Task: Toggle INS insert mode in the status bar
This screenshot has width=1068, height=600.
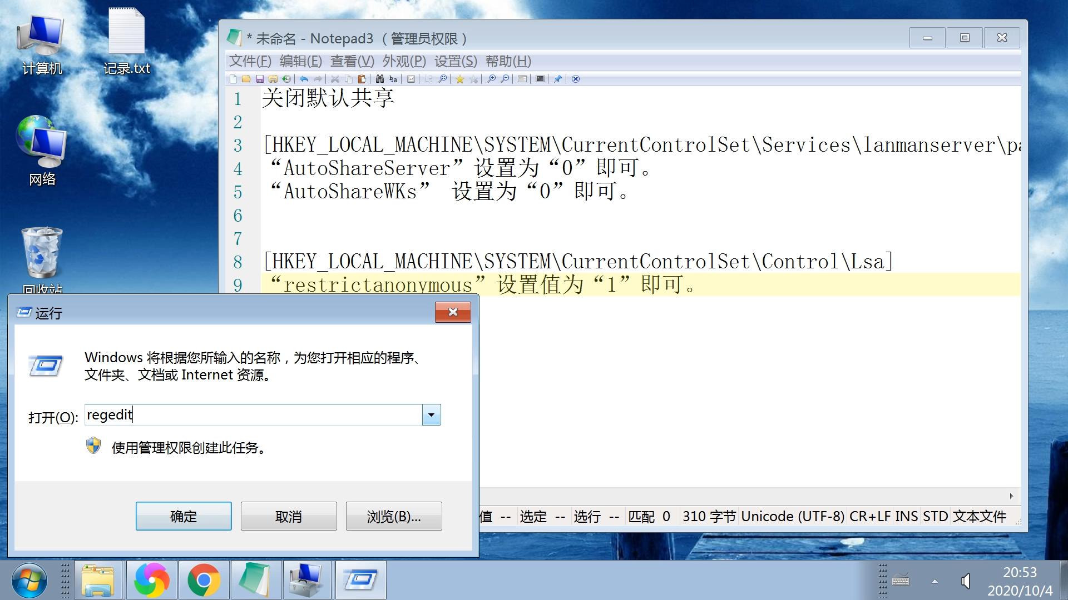Action: [x=907, y=516]
